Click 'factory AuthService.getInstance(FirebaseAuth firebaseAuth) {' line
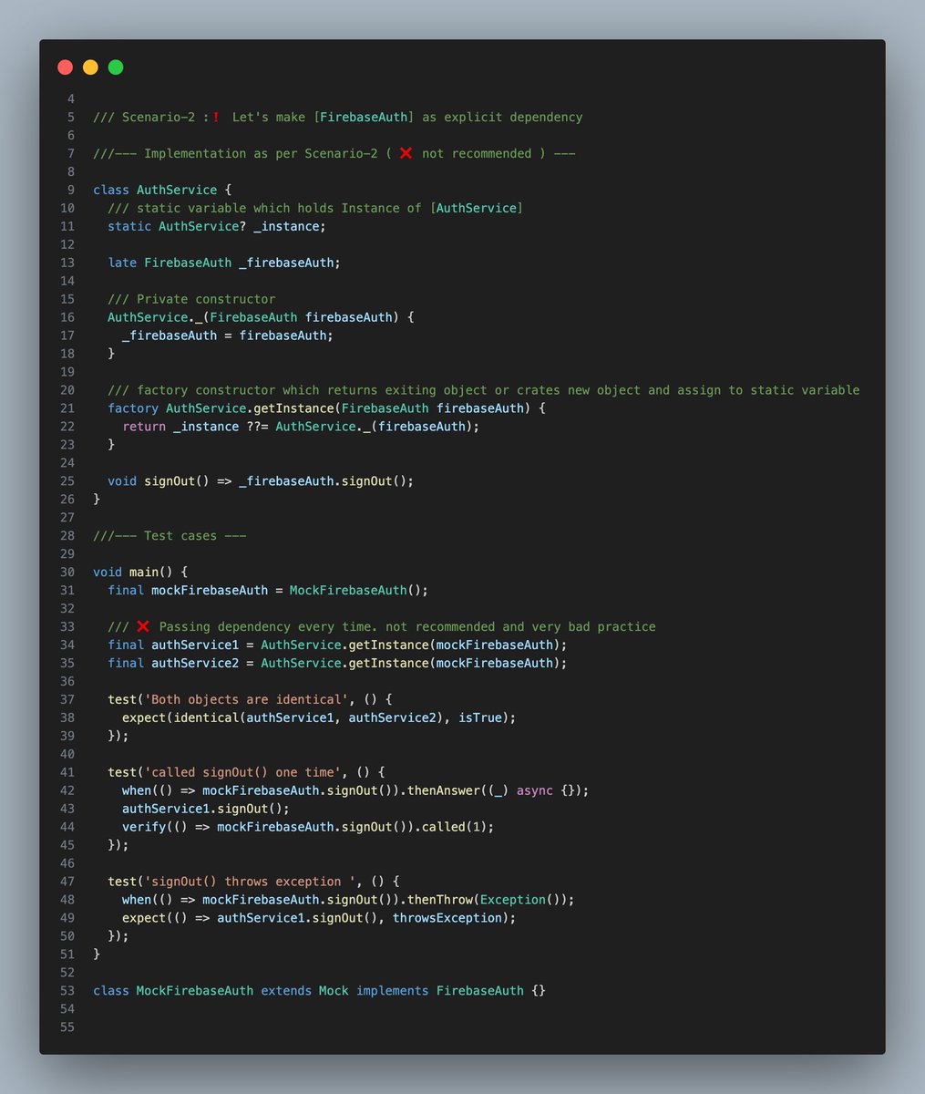The image size is (925, 1094). click(326, 408)
